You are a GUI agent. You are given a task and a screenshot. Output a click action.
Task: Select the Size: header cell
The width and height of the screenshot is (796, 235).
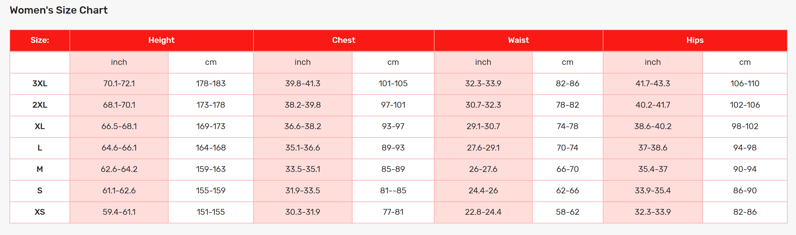point(40,41)
